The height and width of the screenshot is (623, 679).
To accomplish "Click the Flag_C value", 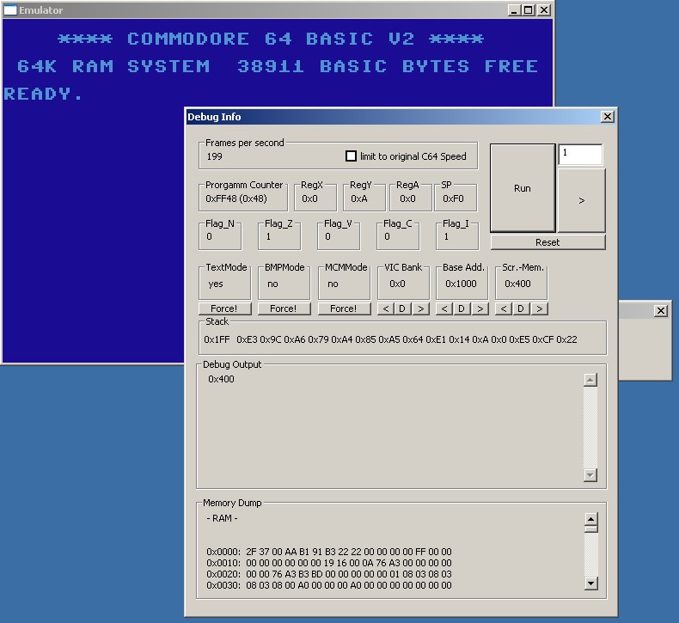I will (x=387, y=236).
